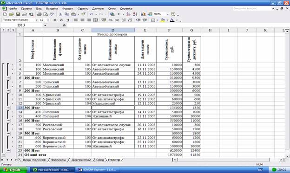Open the Данные menu
This screenshot has width=290, height=173.
pyautogui.click(x=98, y=9)
